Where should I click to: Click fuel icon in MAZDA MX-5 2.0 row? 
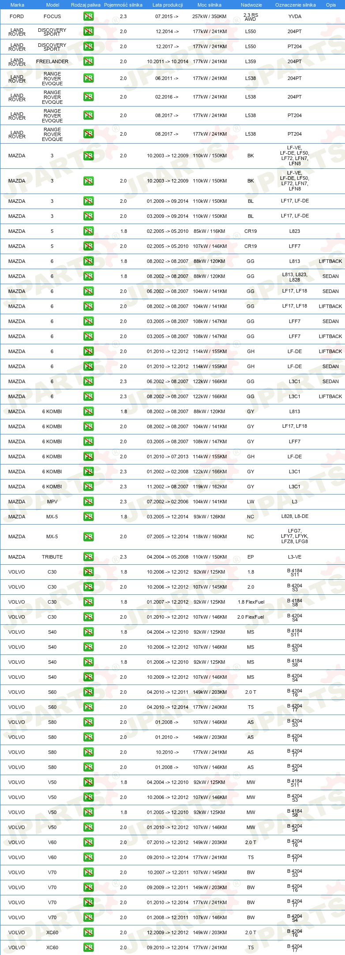[88, 536]
